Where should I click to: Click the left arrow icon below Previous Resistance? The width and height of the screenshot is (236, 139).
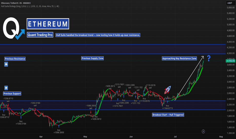coord(6,64)
